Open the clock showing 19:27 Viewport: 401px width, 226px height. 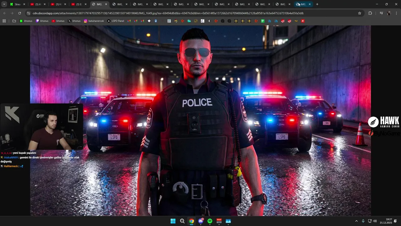[386, 221]
